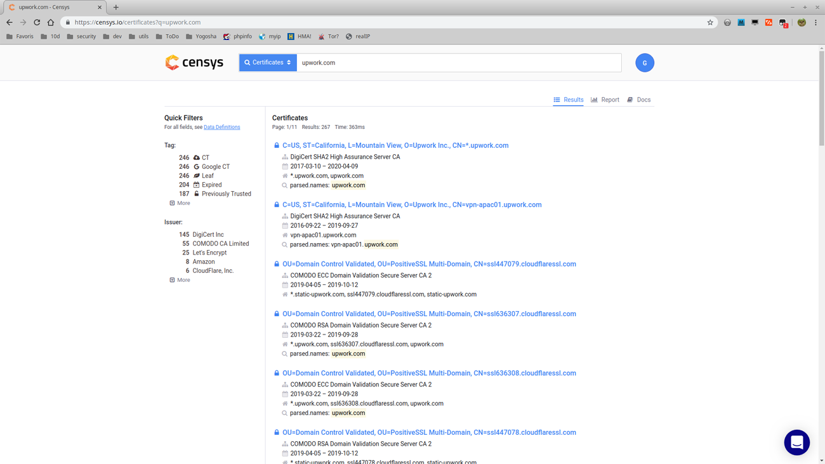The height and width of the screenshot is (464, 825).
Task: Open the Favoris bookmarks folder
Action: click(x=20, y=36)
